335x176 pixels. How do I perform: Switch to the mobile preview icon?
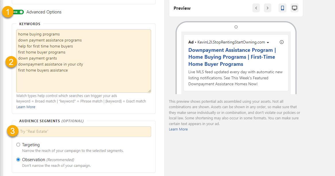click(x=283, y=8)
